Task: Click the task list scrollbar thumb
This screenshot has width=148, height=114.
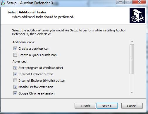Action: [x=132, y=59]
